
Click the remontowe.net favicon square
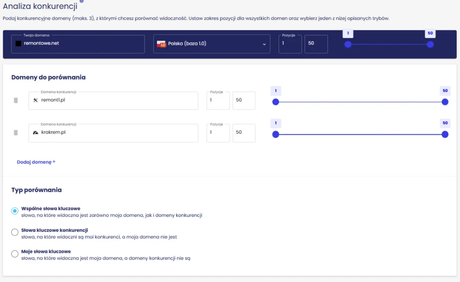[18, 44]
